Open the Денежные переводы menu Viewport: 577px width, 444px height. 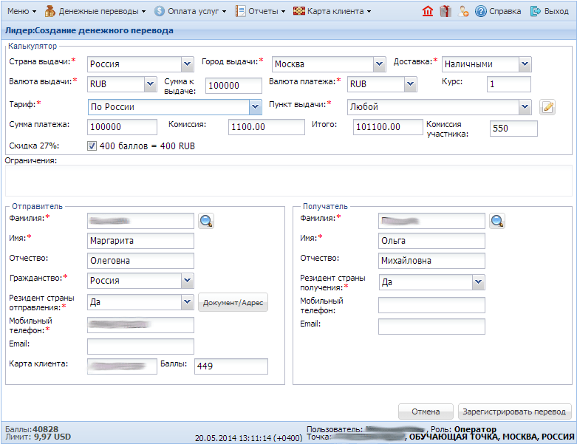(x=95, y=11)
